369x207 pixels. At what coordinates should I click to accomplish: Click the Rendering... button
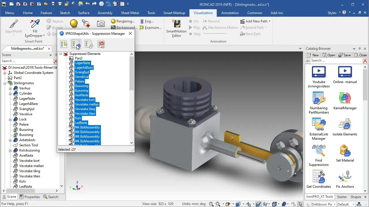(123, 21)
